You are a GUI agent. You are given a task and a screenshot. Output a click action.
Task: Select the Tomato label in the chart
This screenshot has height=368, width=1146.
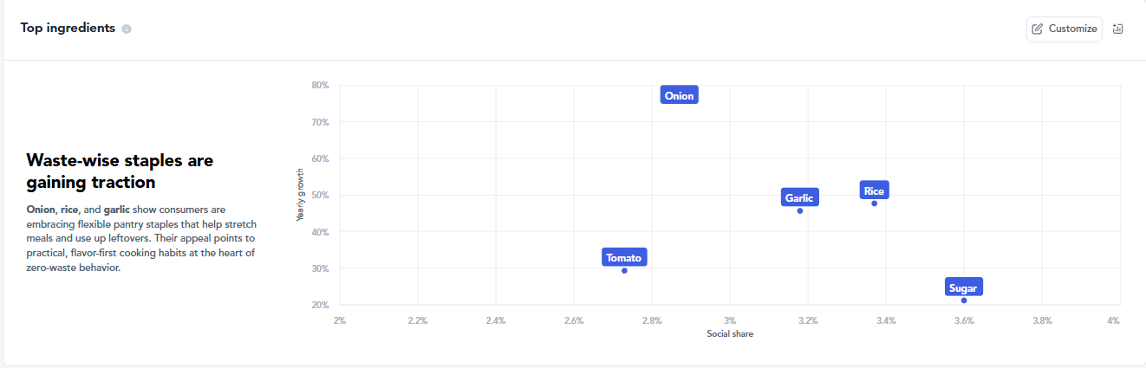pyautogui.click(x=624, y=257)
